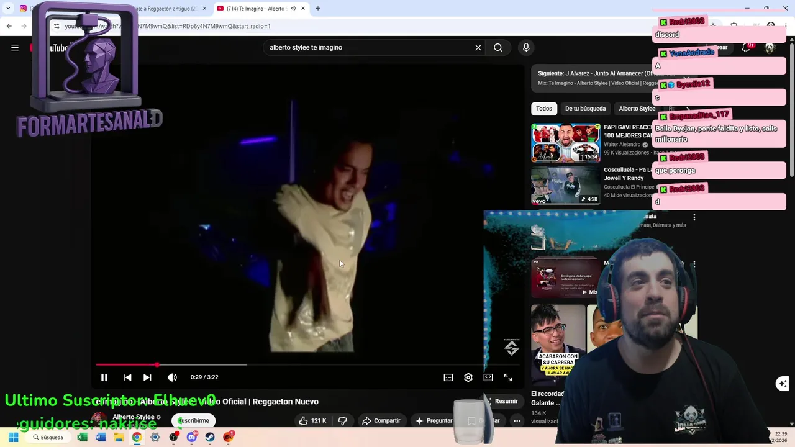Open the Alberto Stylee channel avatar
Viewport: 795px width, 447px height.
point(99,420)
